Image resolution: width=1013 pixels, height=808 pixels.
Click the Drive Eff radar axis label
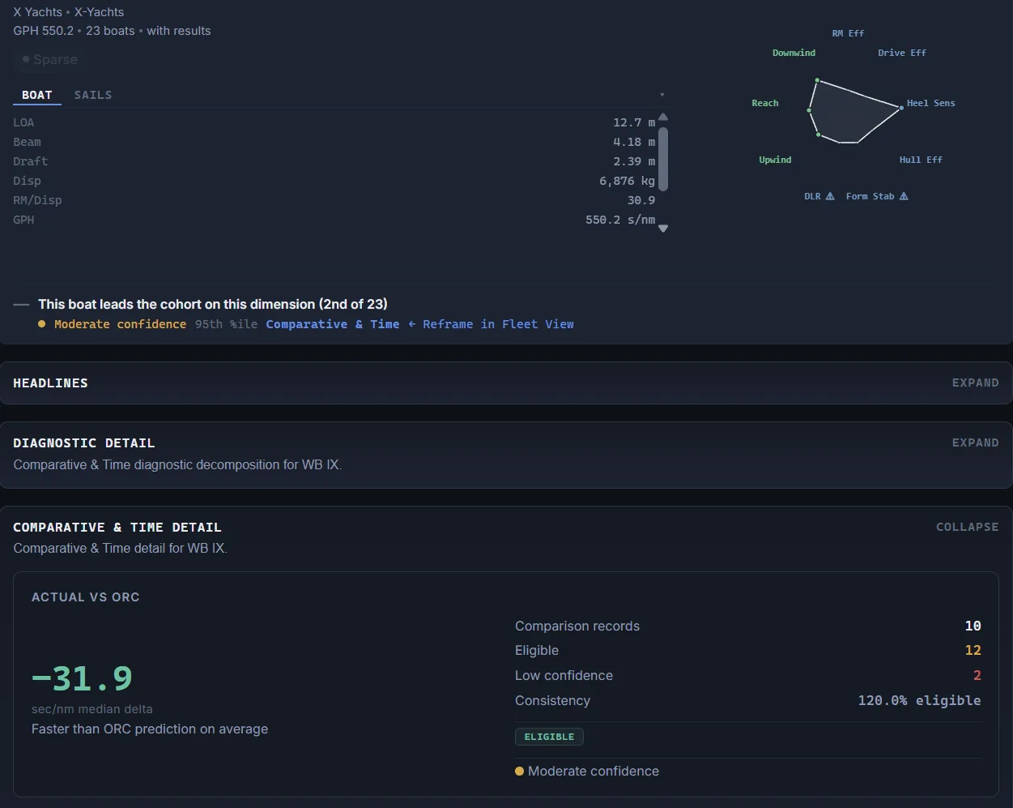(902, 53)
